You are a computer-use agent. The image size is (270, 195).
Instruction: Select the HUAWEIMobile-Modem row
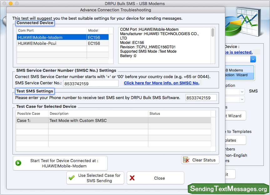coord(63,37)
